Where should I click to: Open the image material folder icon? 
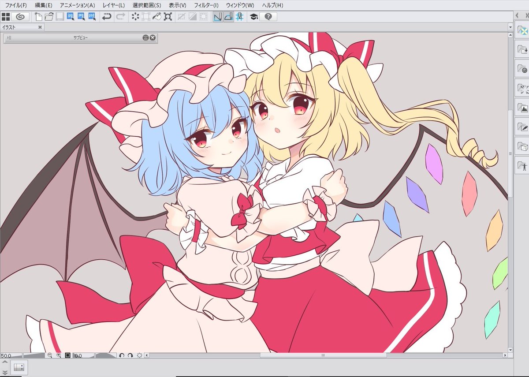point(523,107)
